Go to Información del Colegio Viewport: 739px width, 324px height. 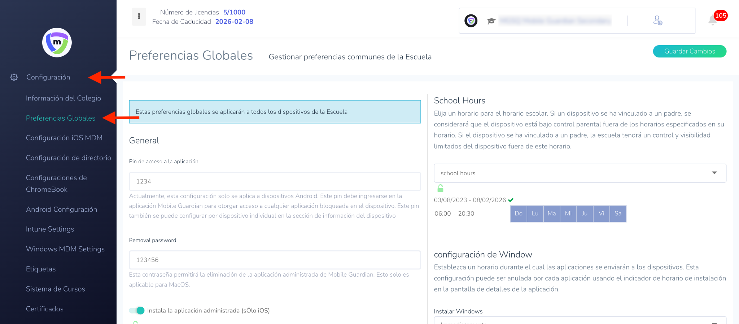[x=64, y=98]
